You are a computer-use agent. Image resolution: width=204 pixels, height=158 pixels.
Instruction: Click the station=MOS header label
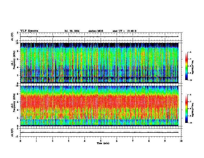click(x=96, y=31)
